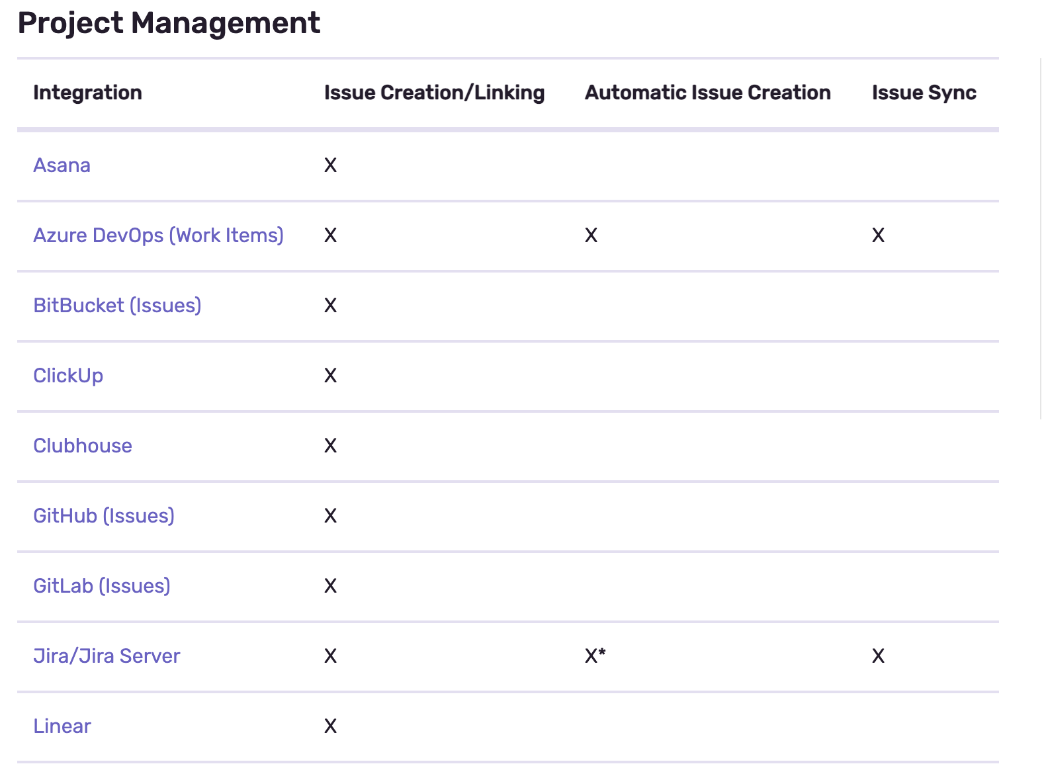Open the ClickUp integration link
The image size is (1048, 766).
[x=68, y=376]
